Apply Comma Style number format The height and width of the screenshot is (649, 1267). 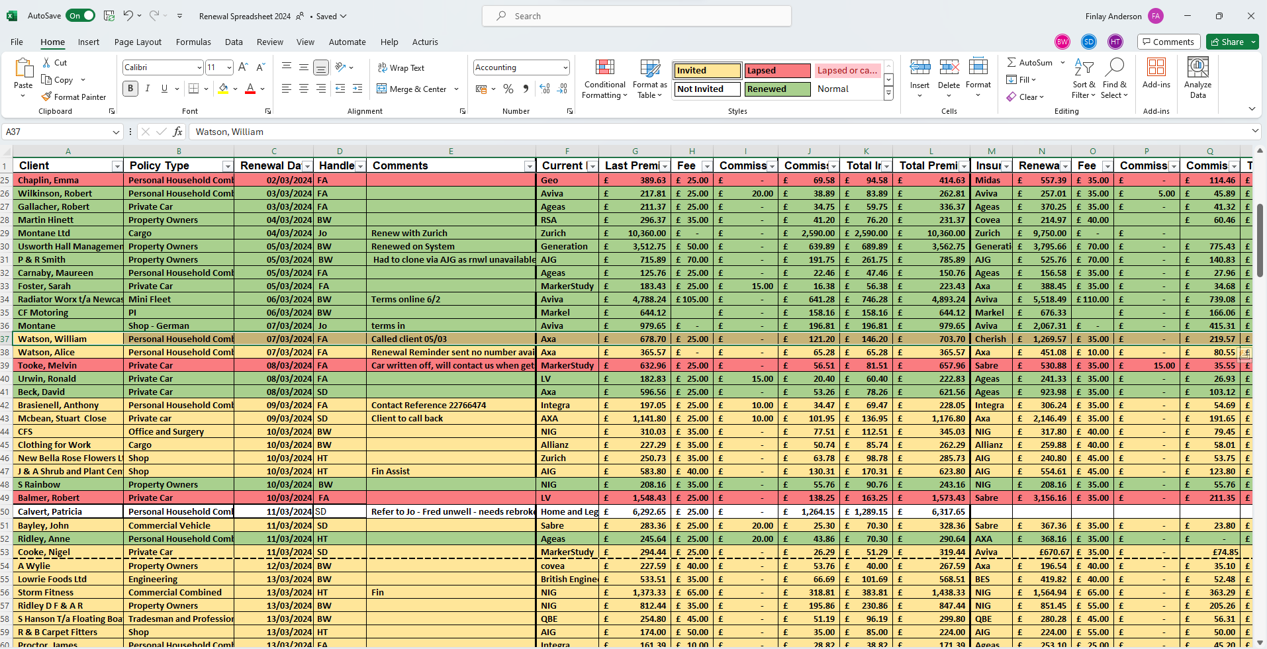tap(526, 89)
